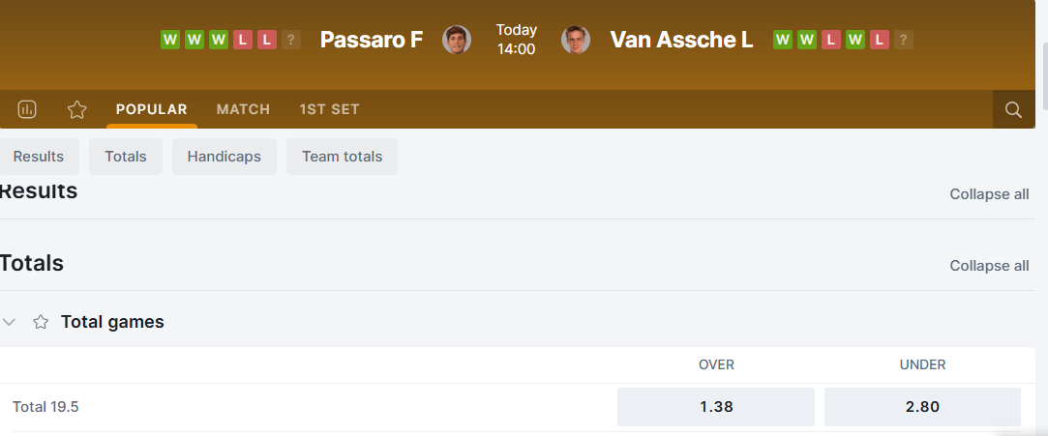1048x436 pixels.
Task: Pick Over 19.5 games at odds 1.38
Action: tap(716, 407)
